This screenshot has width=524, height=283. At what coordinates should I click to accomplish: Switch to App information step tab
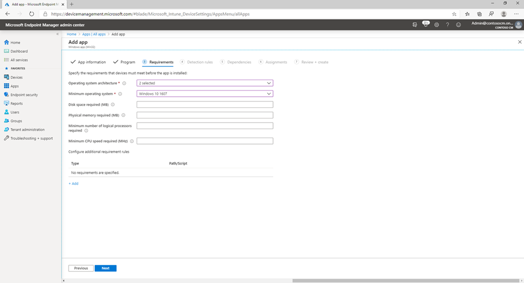(x=88, y=62)
